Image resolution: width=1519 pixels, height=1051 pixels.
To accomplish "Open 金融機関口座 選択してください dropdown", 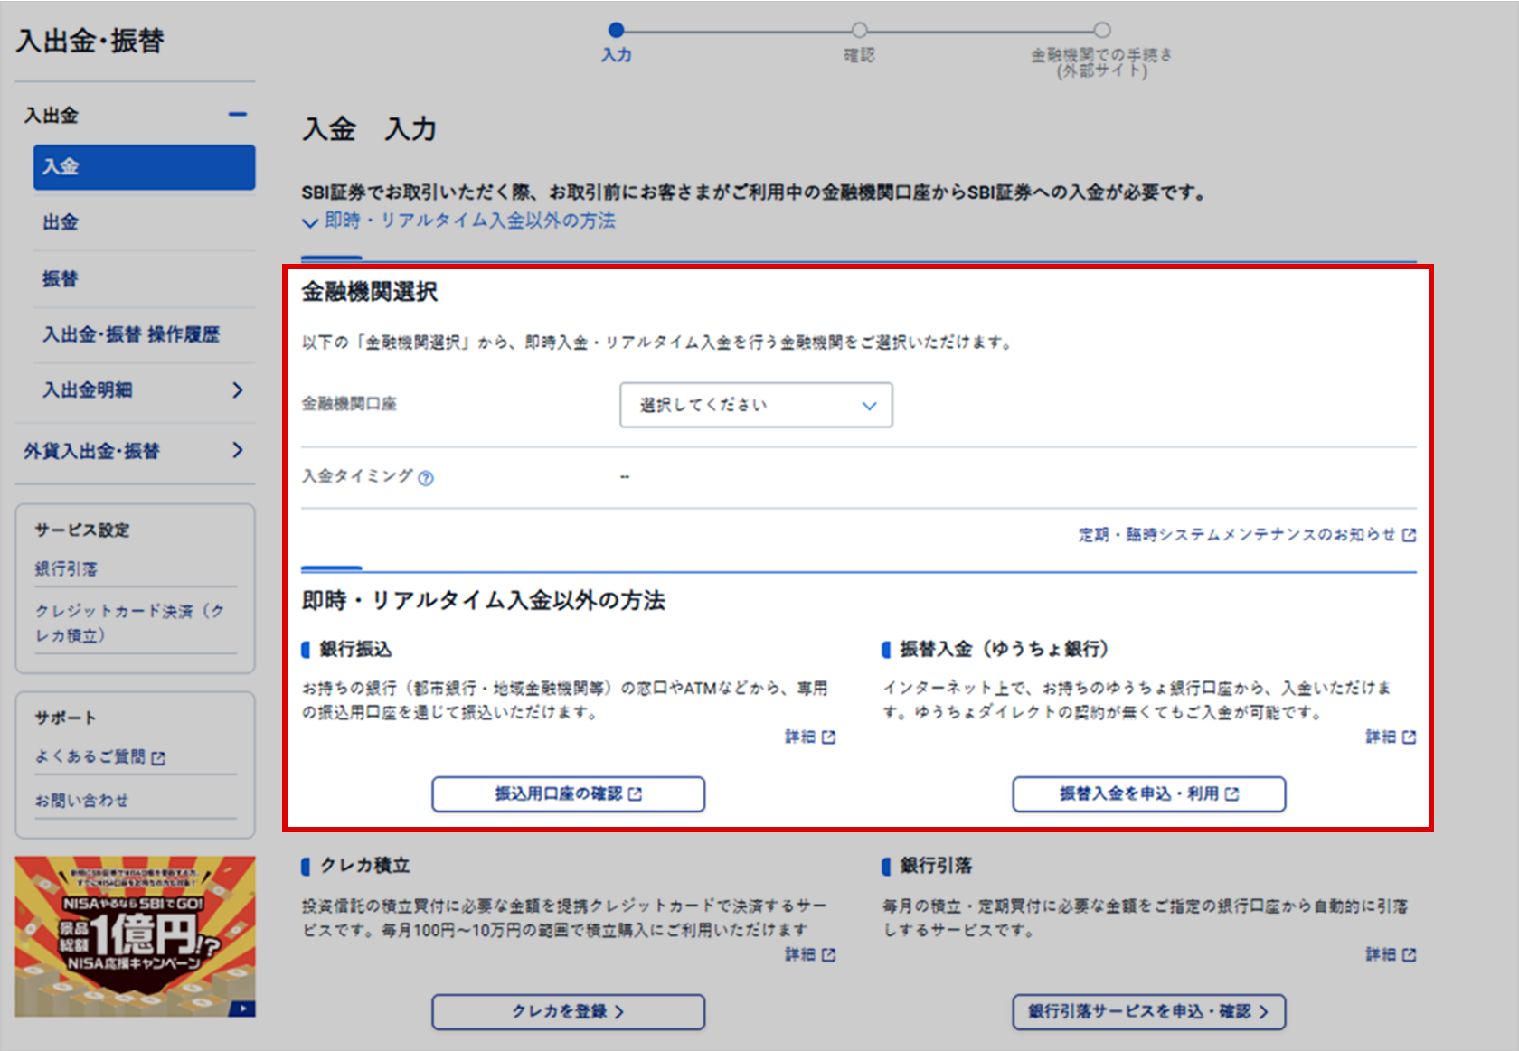I will coord(756,405).
